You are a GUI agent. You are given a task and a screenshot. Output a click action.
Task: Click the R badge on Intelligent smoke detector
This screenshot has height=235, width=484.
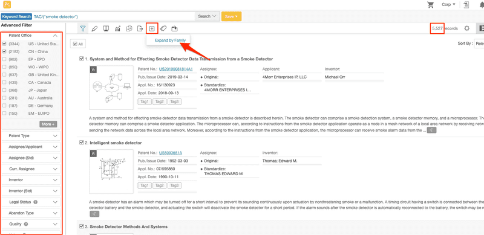point(94,154)
